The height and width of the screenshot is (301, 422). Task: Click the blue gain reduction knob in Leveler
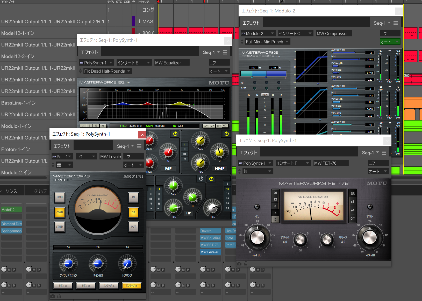pyautogui.click(x=68, y=264)
